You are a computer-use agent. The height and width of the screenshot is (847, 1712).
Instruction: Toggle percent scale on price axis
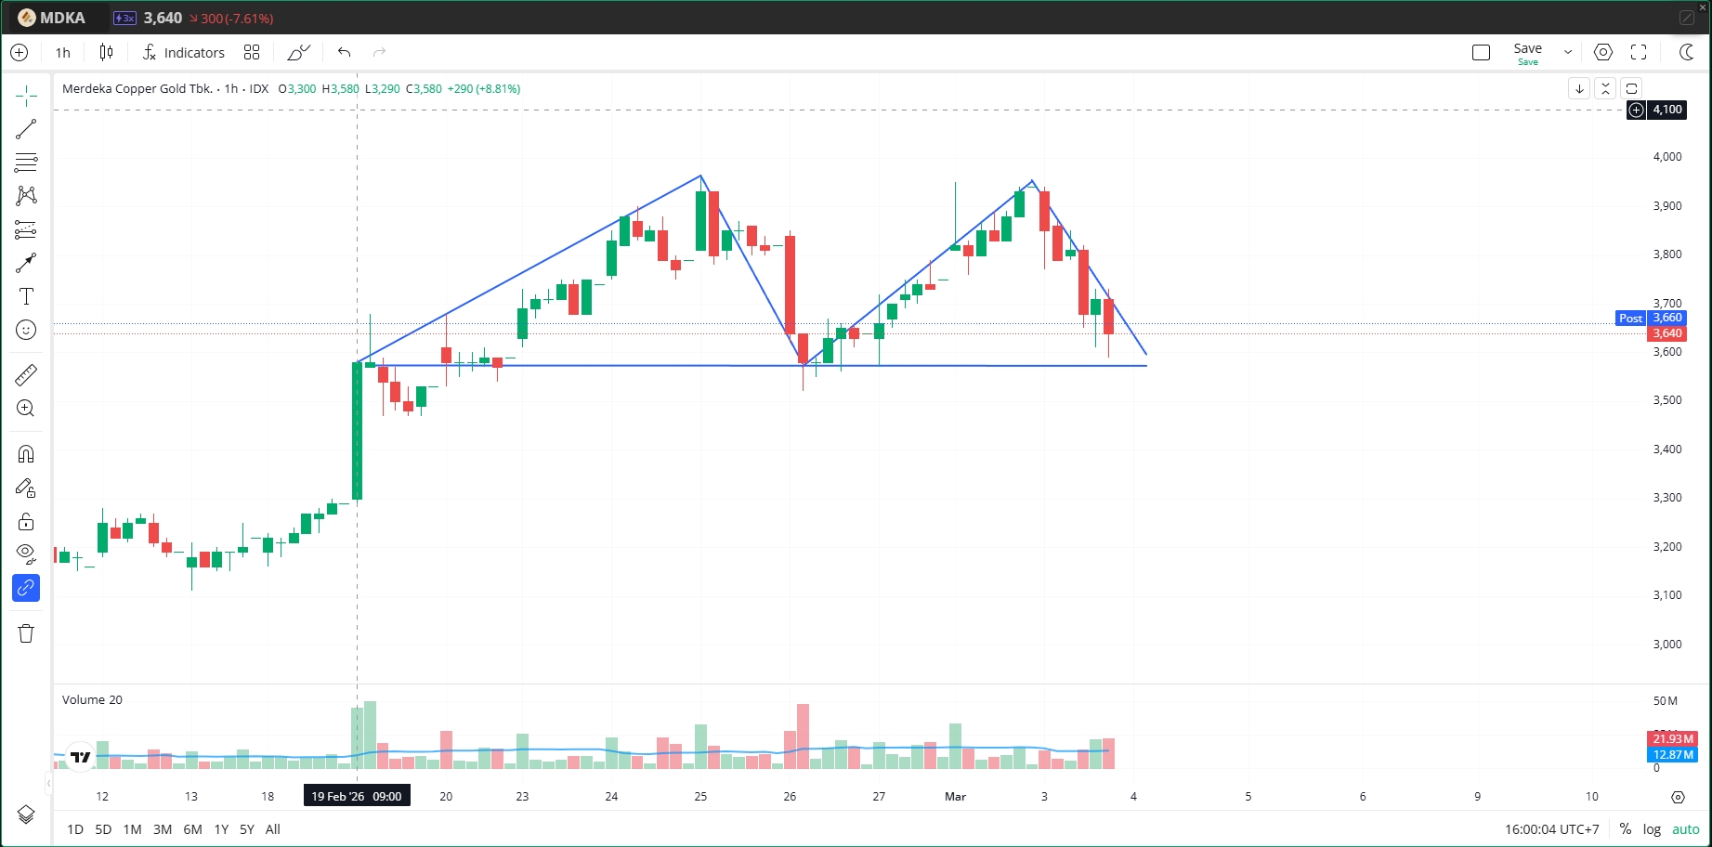coord(1625,829)
